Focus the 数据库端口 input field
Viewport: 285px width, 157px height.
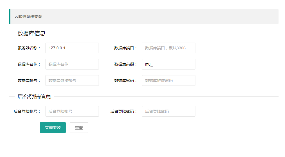pyautogui.click(x=168, y=48)
